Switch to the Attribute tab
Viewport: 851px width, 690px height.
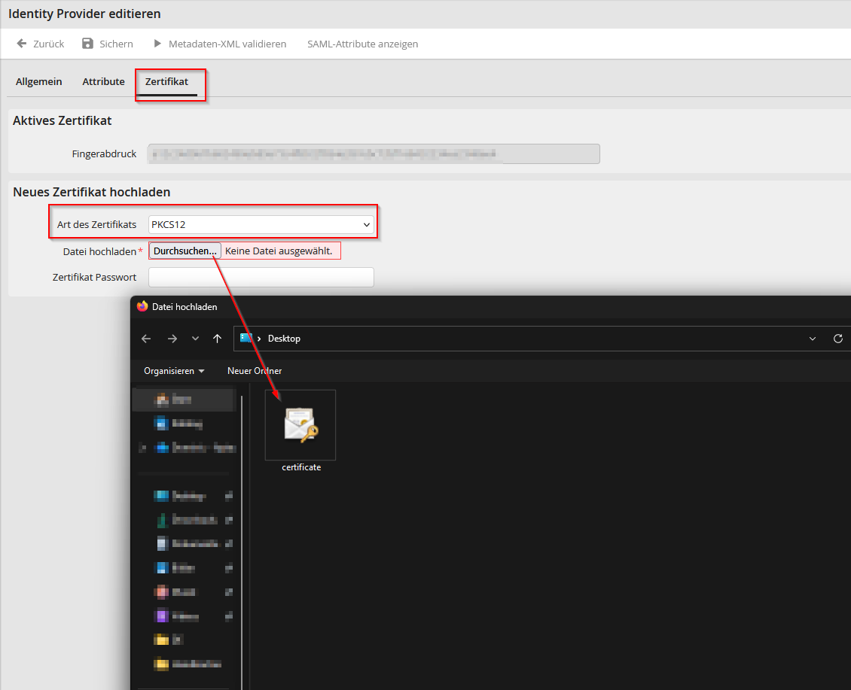[x=104, y=81]
